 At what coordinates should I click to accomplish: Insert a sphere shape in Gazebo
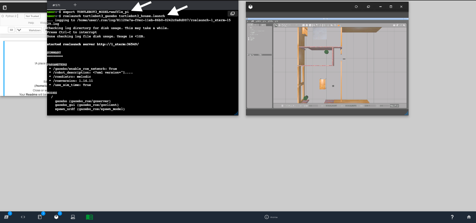coord(307,25)
